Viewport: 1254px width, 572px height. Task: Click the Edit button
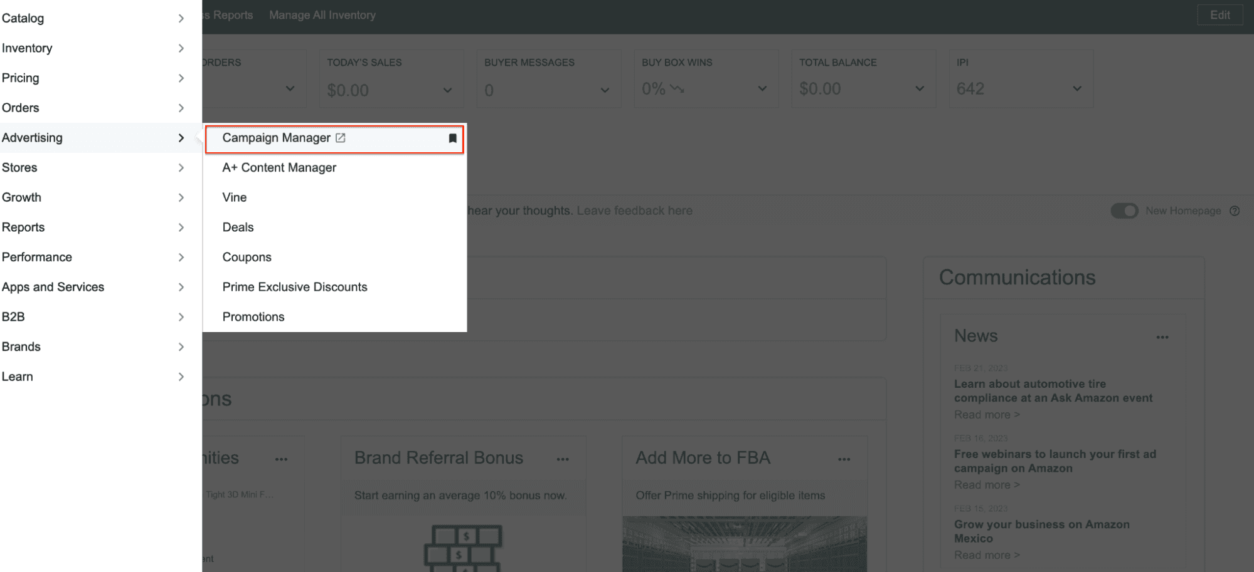pos(1219,14)
